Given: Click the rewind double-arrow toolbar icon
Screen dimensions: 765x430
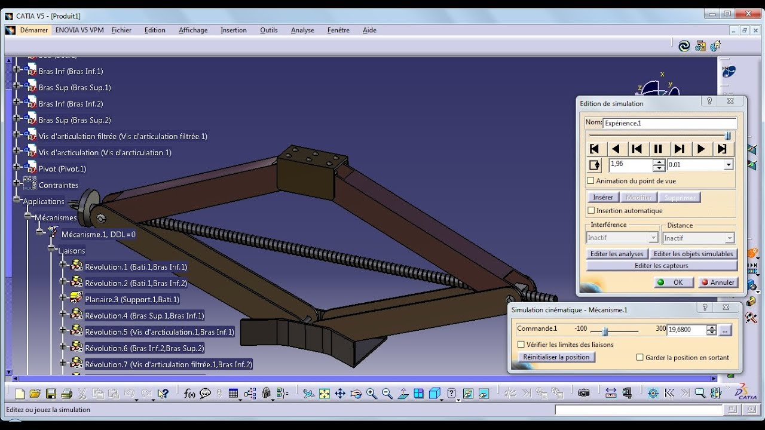Looking at the screenshot, I should [669, 394].
